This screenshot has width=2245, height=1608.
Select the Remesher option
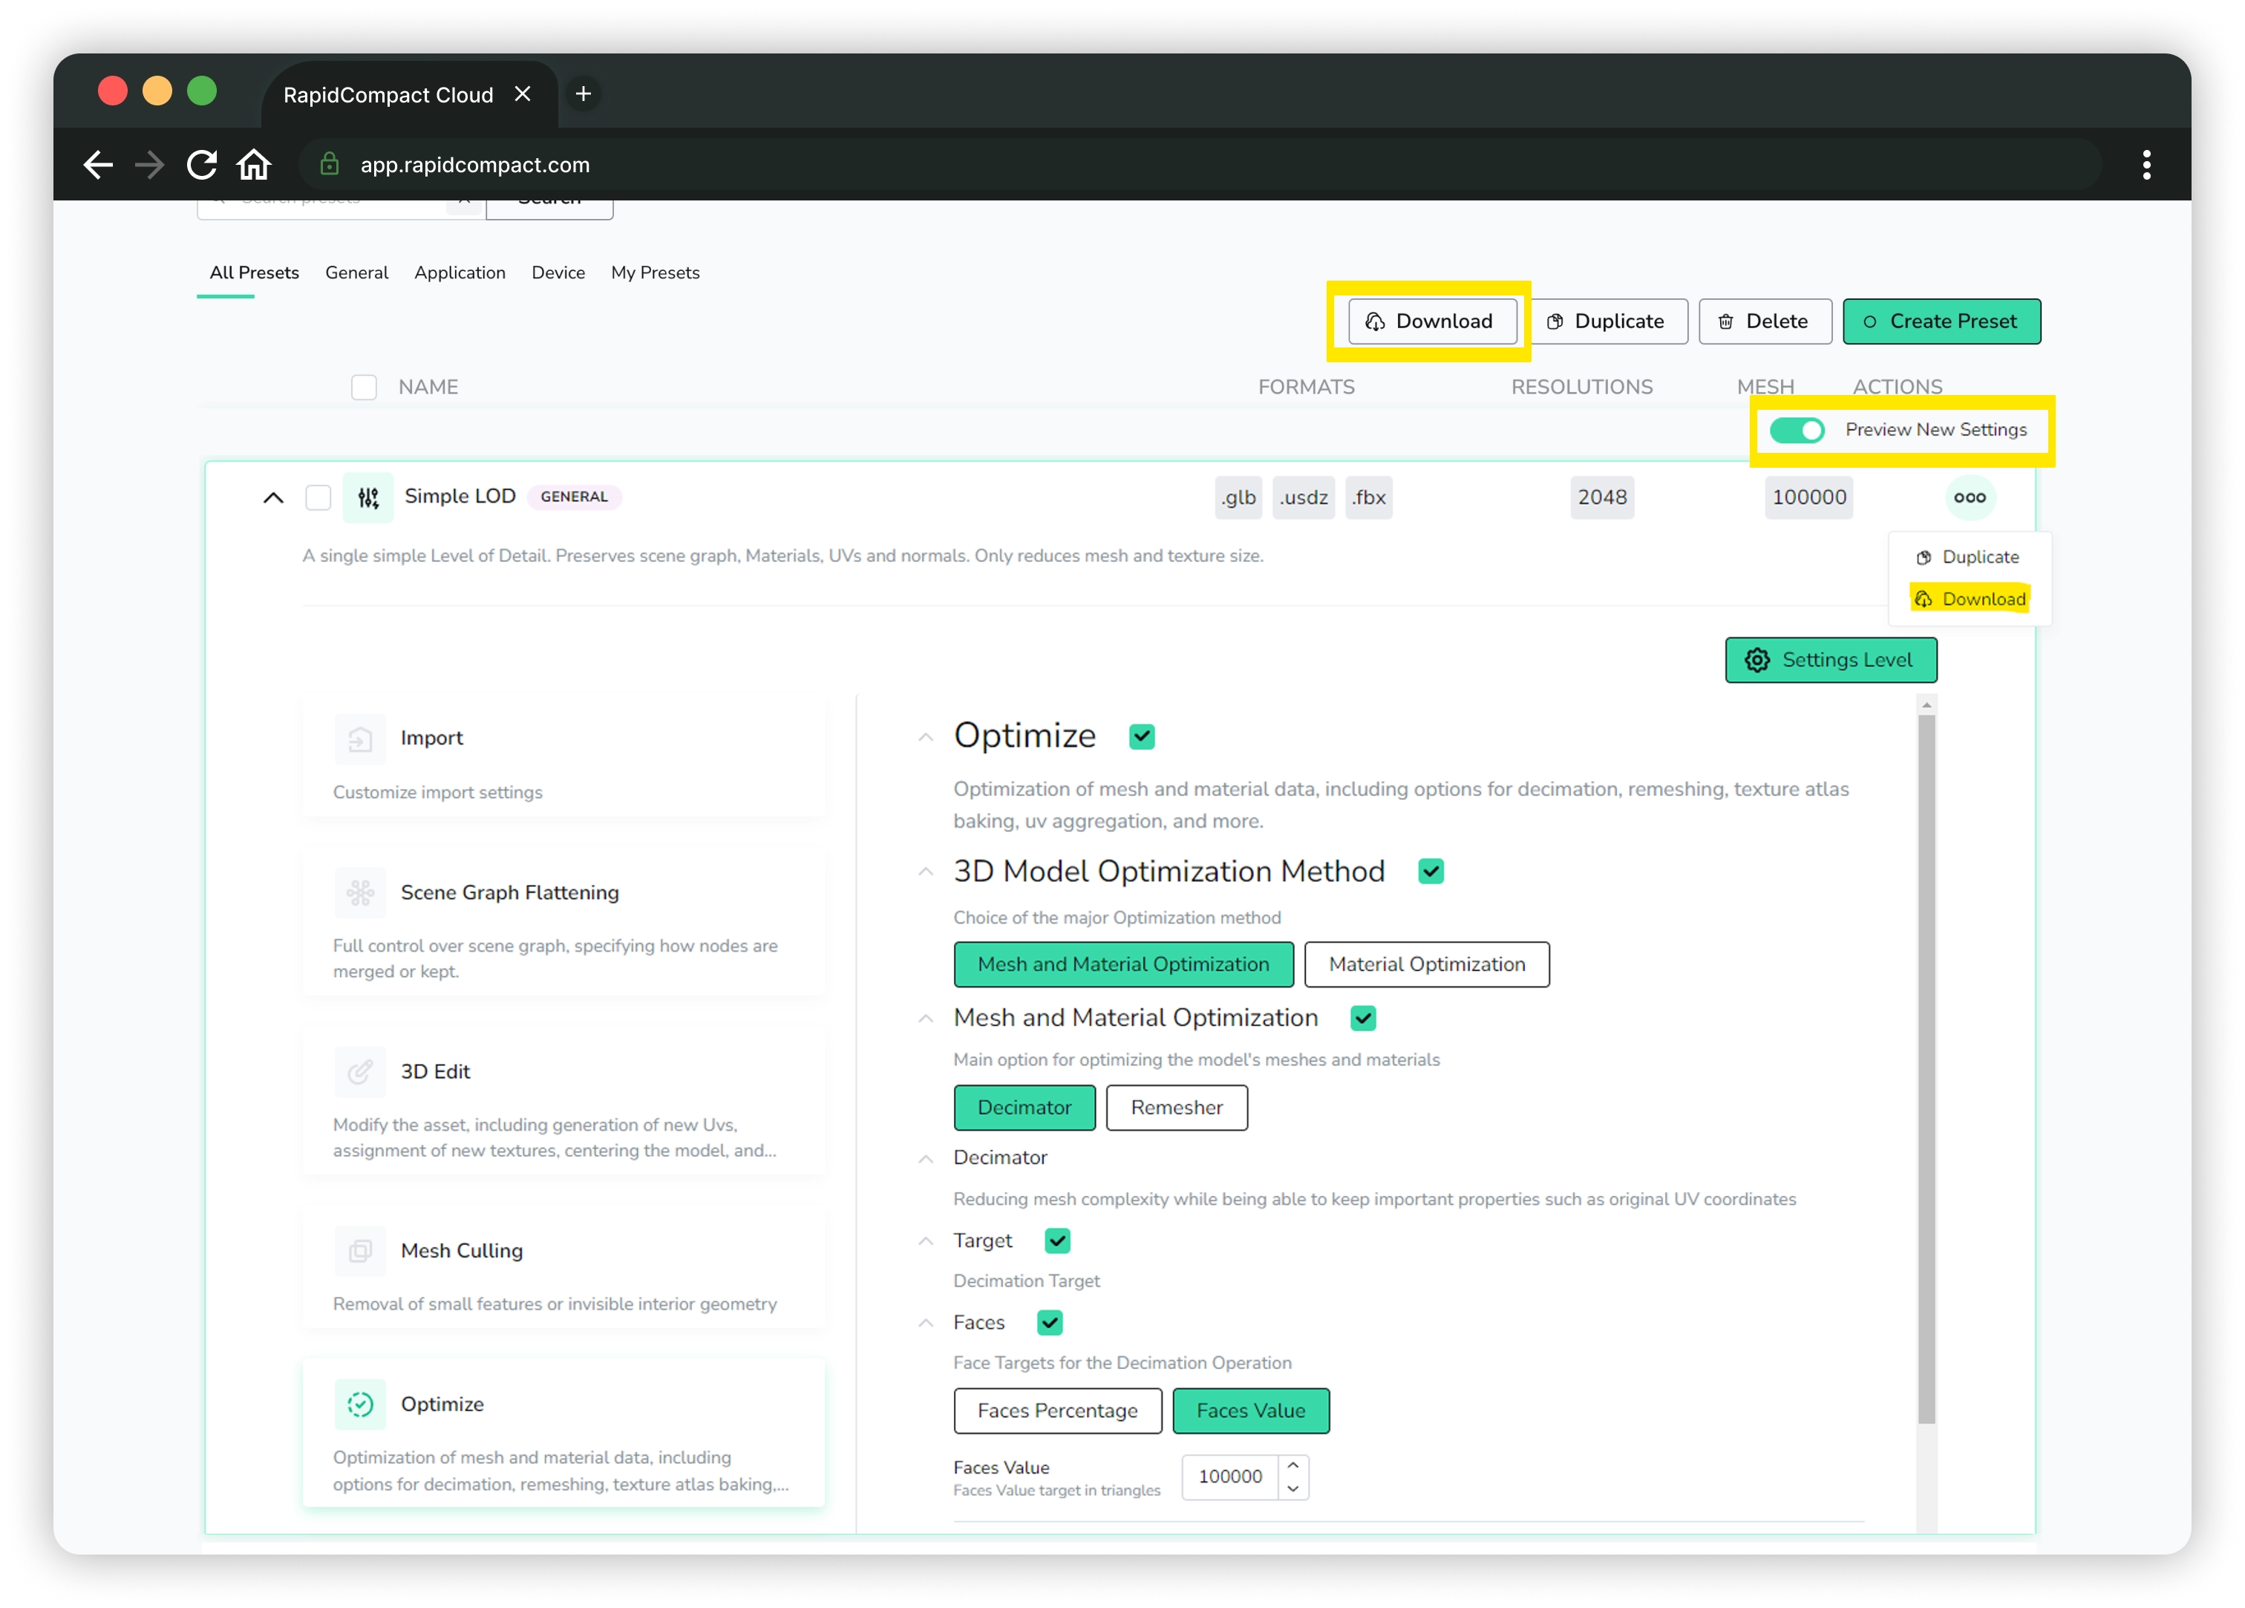coord(1176,1109)
